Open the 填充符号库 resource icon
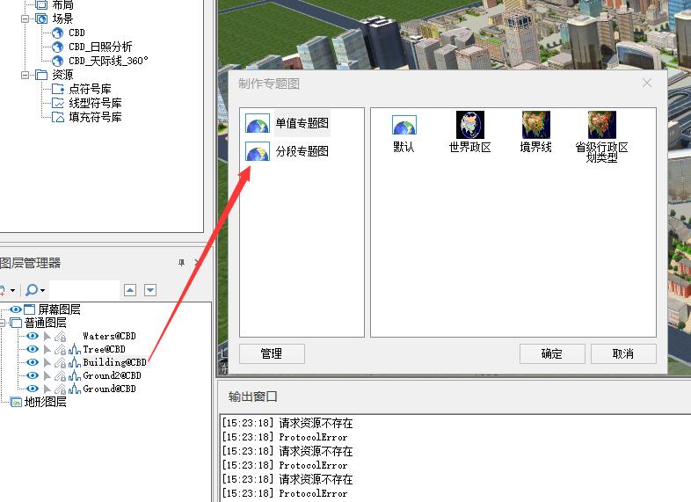The image size is (691, 502). point(58,117)
